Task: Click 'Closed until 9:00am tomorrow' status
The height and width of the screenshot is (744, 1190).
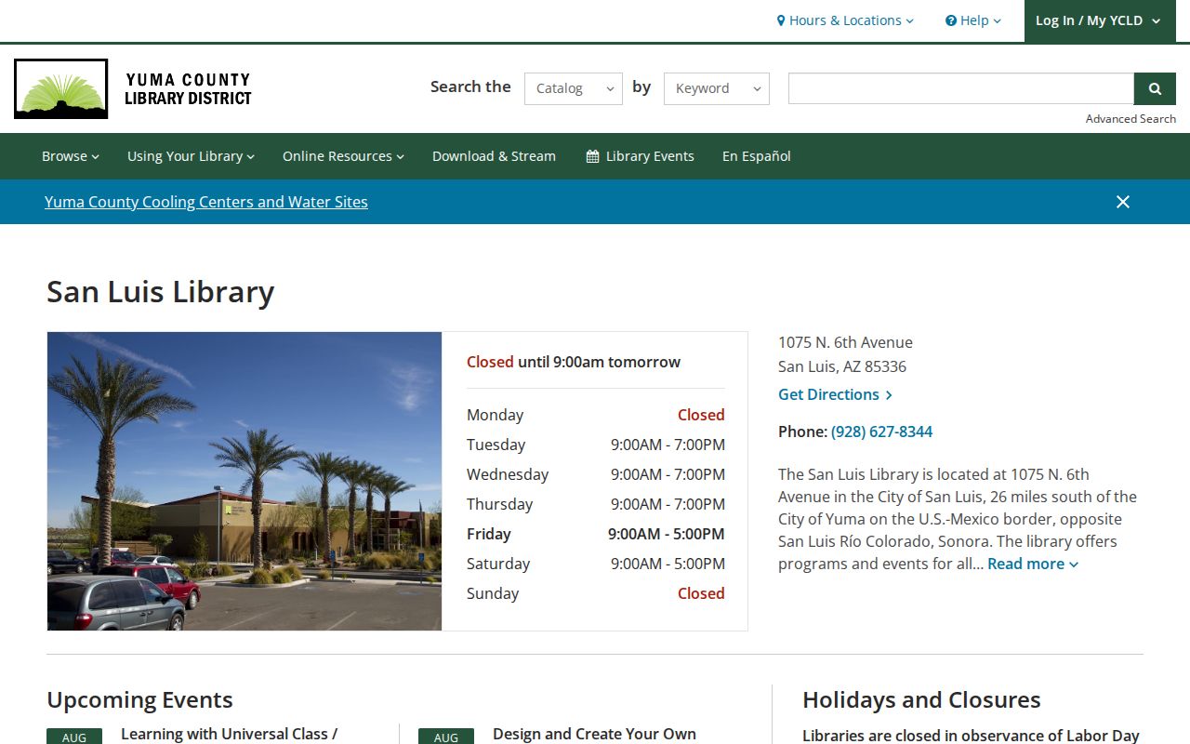Action: click(574, 362)
